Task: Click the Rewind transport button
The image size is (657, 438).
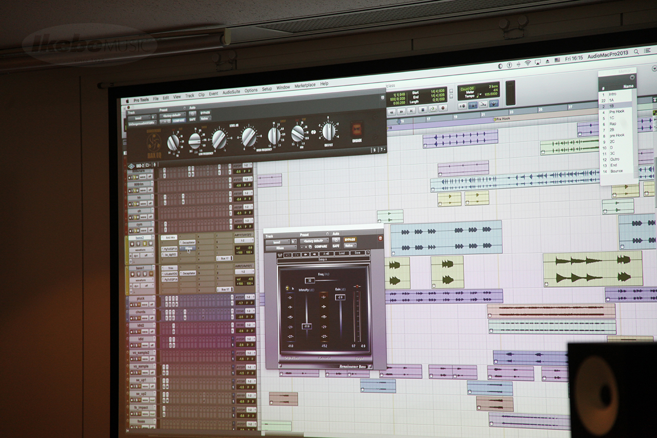Action: tap(391, 111)
